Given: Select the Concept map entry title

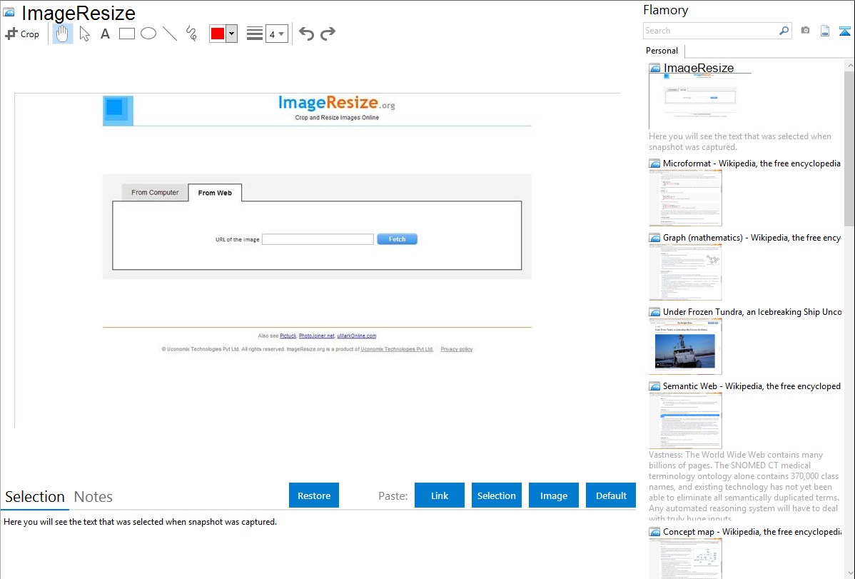Looking at the screenshot, I should [752, 531].
